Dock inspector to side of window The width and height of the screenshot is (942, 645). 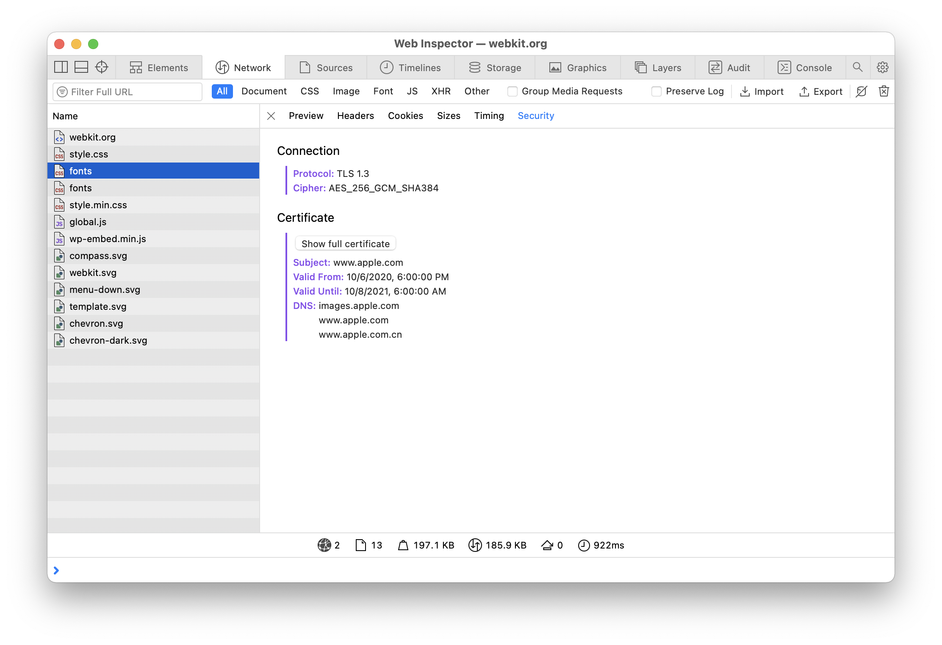(x=61, y=67)
